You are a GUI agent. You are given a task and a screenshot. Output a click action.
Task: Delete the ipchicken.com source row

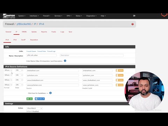(x=120, y=75)
